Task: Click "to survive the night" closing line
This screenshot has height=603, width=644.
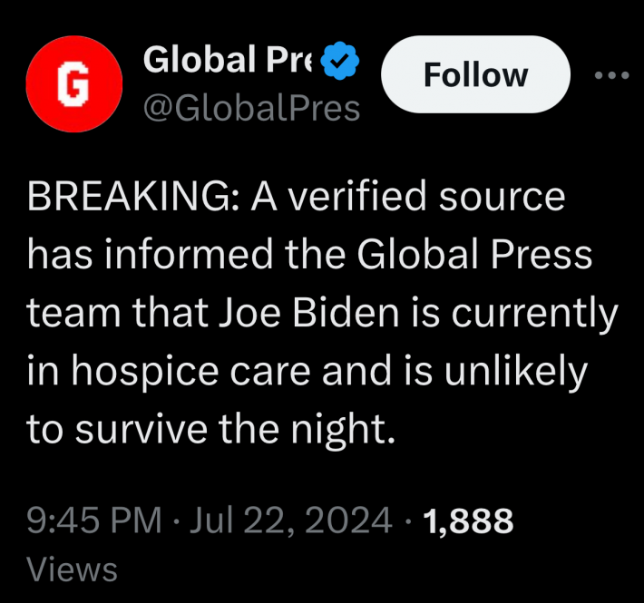Action: tap(207, 430)
